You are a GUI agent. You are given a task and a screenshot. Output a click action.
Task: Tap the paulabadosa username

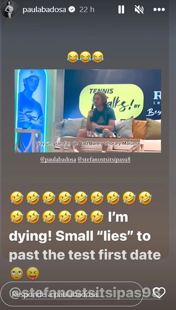(44, 9)
